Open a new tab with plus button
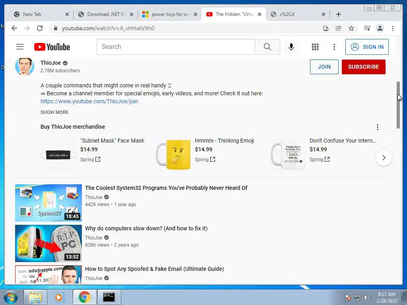This screenshot has width=407, height=305. 339,14
